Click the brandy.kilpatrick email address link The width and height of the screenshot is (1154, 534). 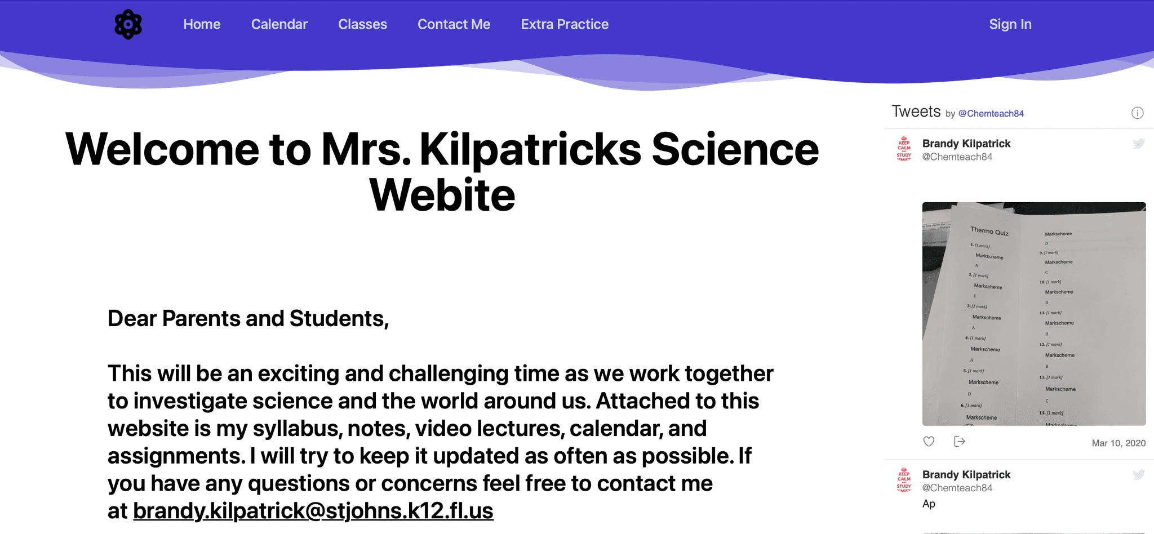click(313, 511)
